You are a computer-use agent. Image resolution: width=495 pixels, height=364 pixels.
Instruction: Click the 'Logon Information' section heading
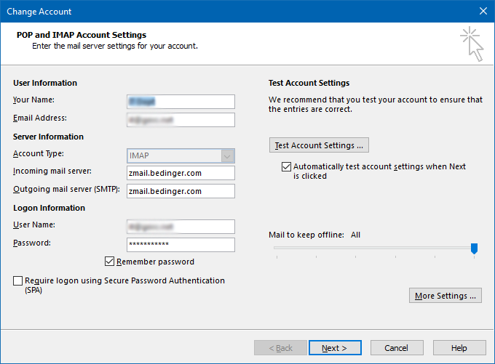49,208
